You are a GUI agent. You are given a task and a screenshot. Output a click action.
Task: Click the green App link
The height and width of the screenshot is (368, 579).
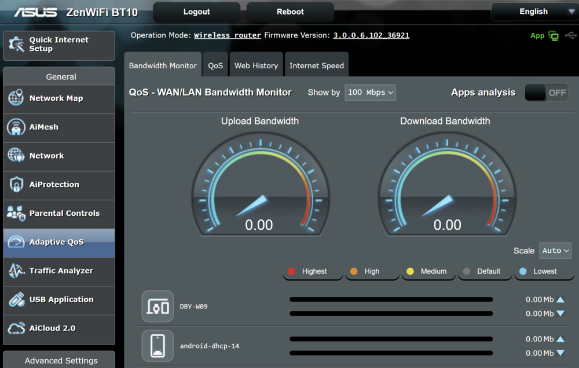coord(537,36)
